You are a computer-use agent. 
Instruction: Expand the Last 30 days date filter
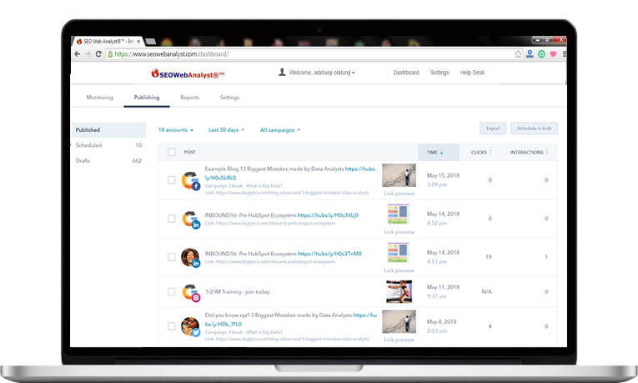pos(225,130)
